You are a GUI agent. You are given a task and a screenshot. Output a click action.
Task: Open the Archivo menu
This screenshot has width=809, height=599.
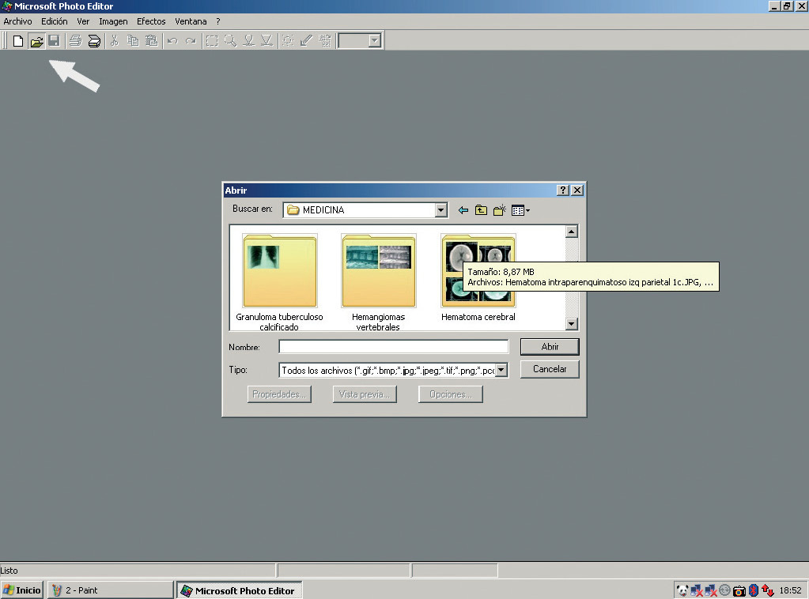tap(17, 21)
